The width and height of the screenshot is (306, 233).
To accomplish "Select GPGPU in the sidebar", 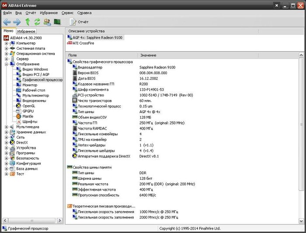I will [x=28, y=111].
